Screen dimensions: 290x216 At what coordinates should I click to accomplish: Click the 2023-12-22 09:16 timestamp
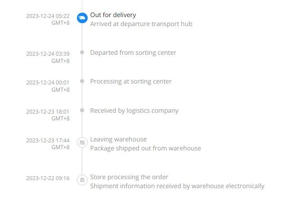tap(48, 178)
